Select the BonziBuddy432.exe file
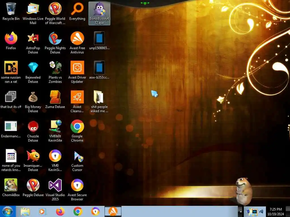 pos(99,13)
